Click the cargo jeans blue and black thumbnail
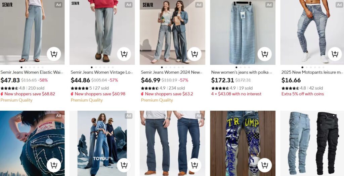This screenshot has height=176, width=344. [x=312, y=143]
